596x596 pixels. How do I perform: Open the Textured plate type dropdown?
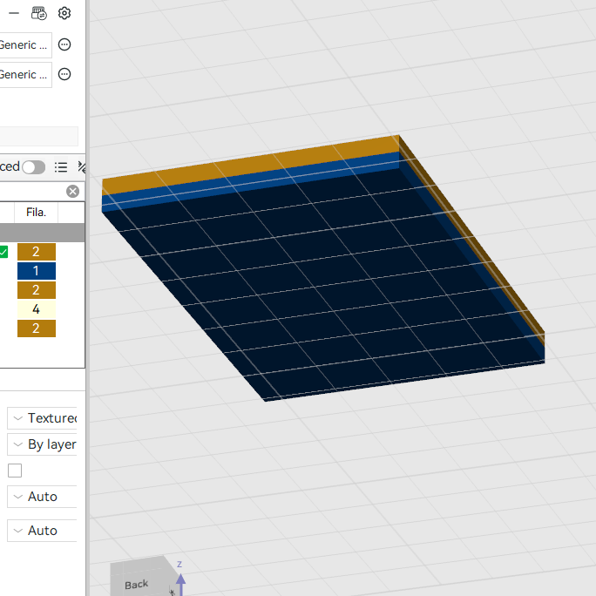pyautogui.click(x=42, y=418)
